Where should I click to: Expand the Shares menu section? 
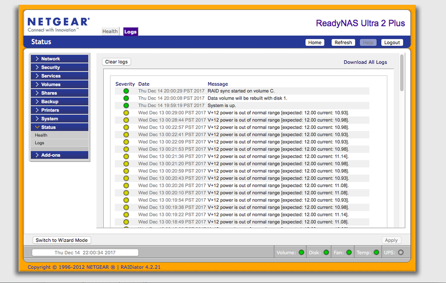point(59,93)
